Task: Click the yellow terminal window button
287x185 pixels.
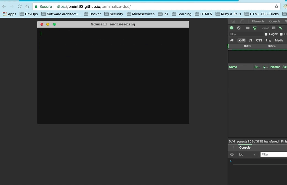Action: click(x=48, y=24)
